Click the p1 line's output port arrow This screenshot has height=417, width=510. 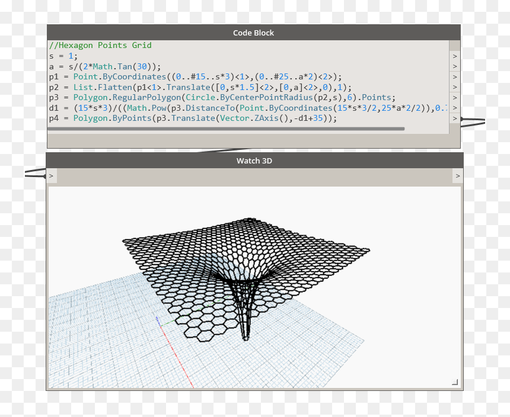(455, 77)
